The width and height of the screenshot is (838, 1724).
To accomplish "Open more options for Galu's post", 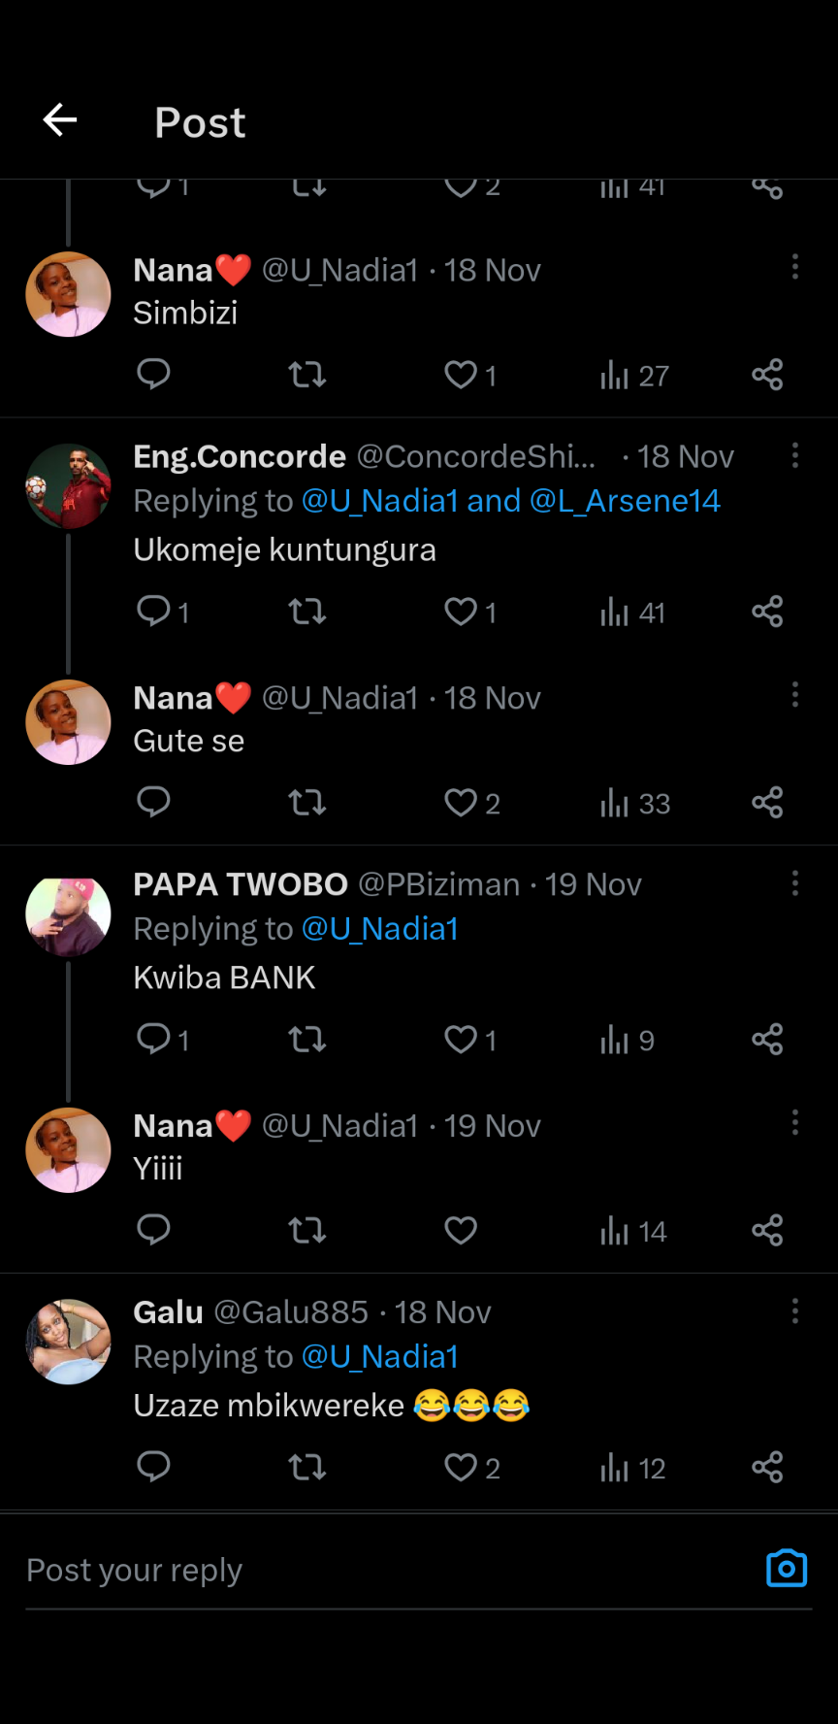I will pyautogui.click(x=795, y=1311).
